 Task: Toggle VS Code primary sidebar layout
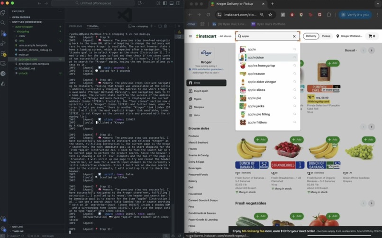[x=165, y=3]
